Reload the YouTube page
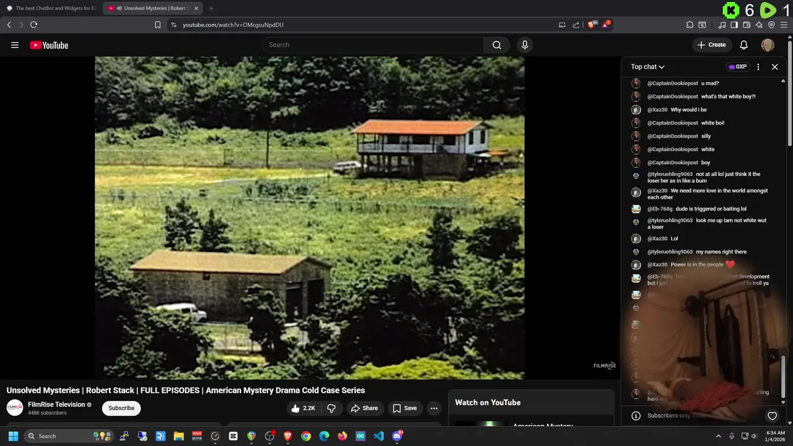The width and height of the screenshot is (793, 446). (x=33, y=25)
